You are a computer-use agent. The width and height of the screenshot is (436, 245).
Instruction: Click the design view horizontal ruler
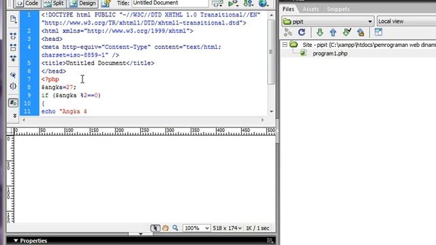144,131
